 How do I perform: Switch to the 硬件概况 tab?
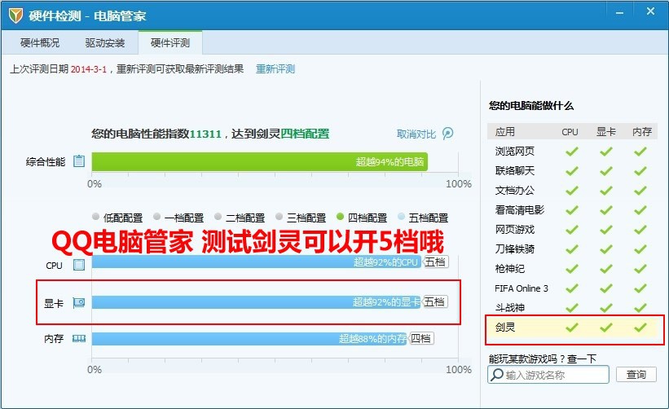click(40, 42)
